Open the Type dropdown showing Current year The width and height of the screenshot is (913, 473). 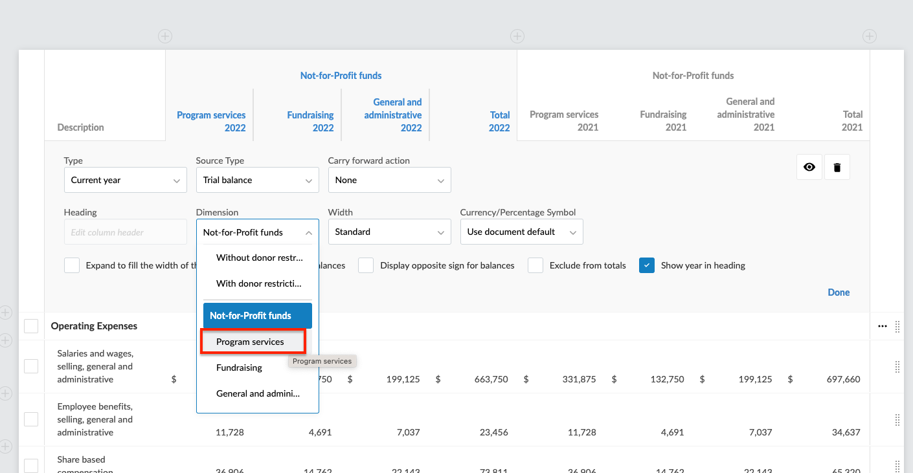tap(125, 180)
